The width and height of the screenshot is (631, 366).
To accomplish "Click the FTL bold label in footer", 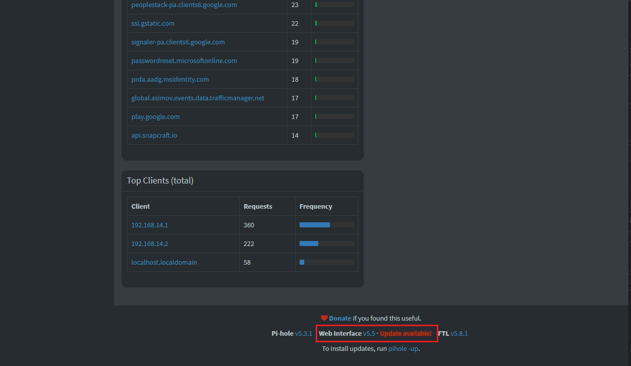I will click(x=443, y=333).
